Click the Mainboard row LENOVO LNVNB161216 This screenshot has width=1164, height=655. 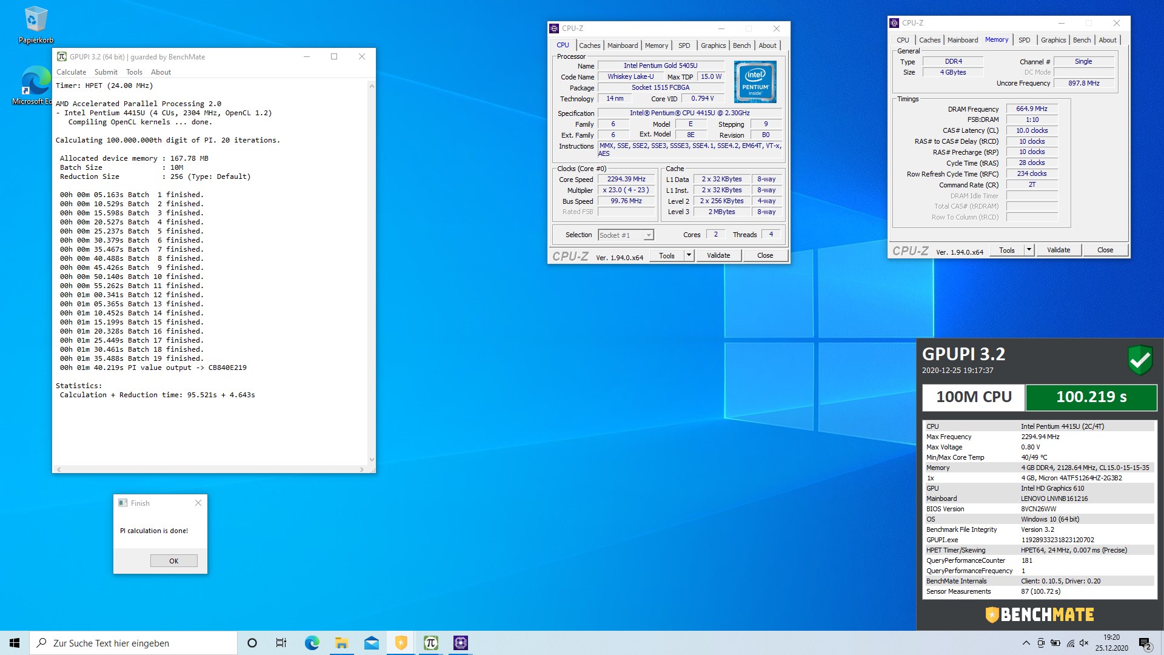click(1039, 499)
